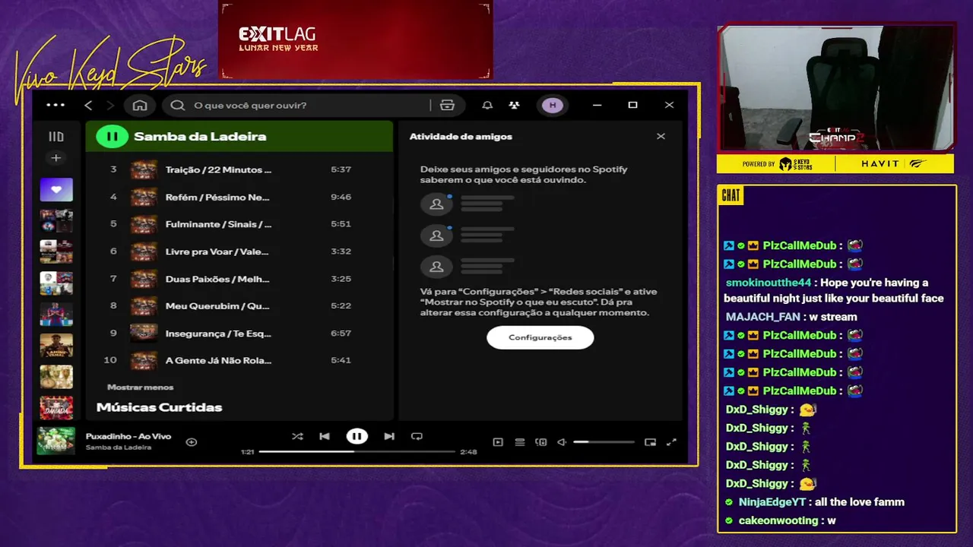The width and height of the screenshot is (973, 547).
Task: Open the three-dot Spotify menu
Action: (x=55, y=106)
